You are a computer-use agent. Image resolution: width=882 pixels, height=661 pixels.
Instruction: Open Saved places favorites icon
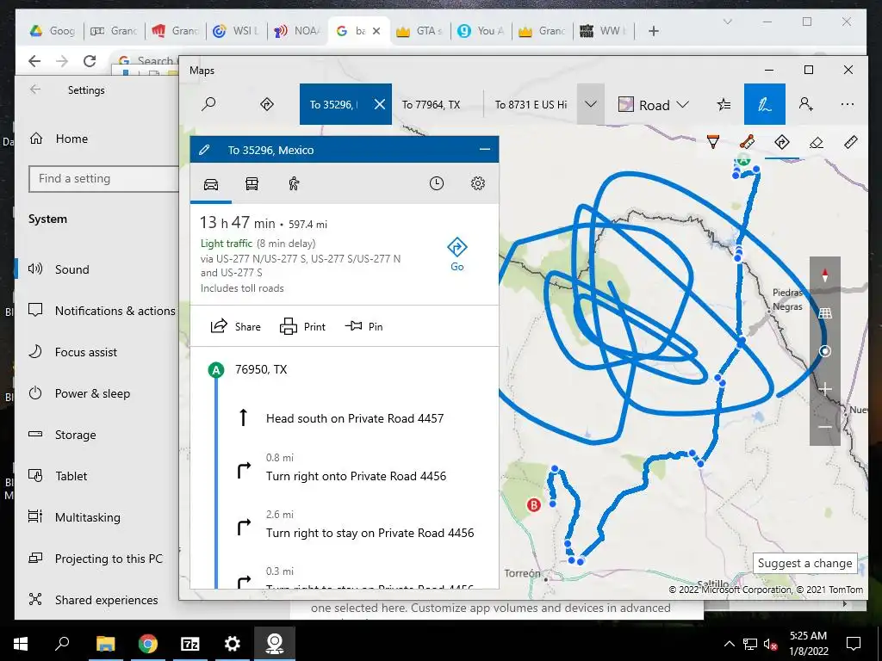pyautogui.click(x=724, y=104)
